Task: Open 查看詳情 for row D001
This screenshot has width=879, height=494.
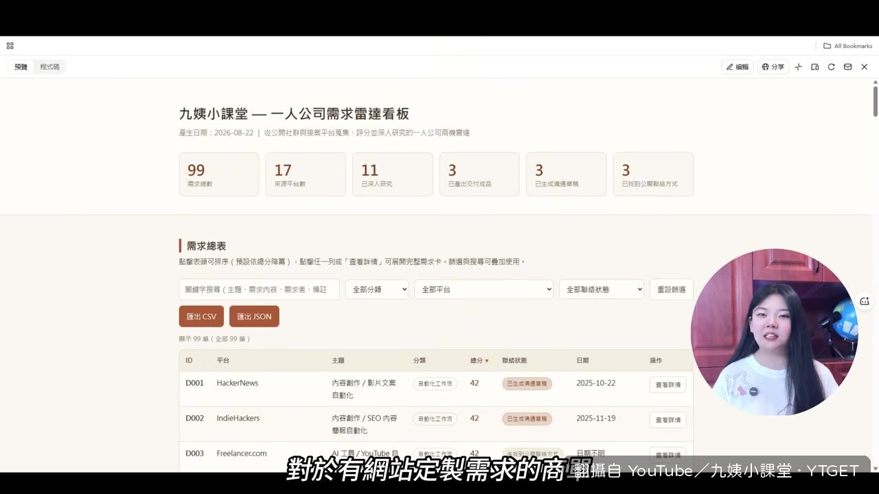Action: (667, 385)
